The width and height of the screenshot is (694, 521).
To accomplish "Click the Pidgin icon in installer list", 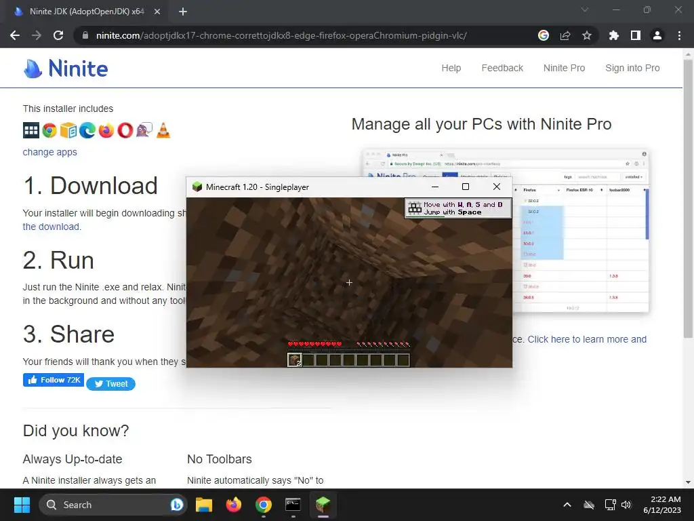I will pos(144,130).
